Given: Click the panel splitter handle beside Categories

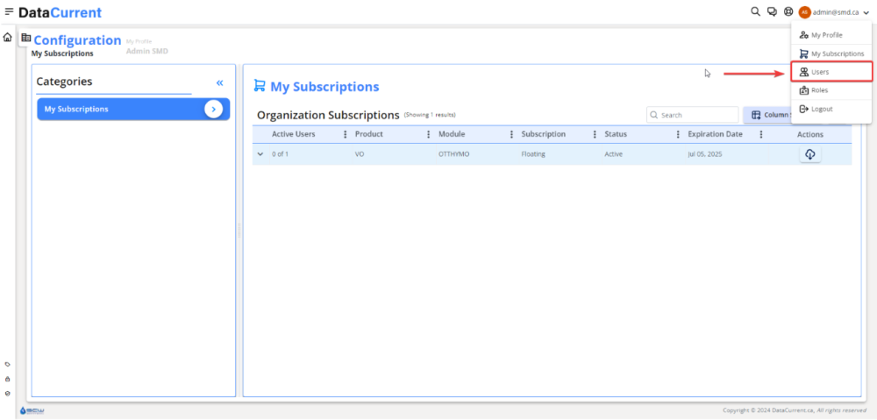Looking at the screenshot, I should [239, 231].
